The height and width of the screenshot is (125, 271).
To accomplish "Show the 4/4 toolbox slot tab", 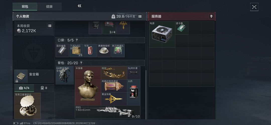I will pyautogui.click(x=24, y=88).
